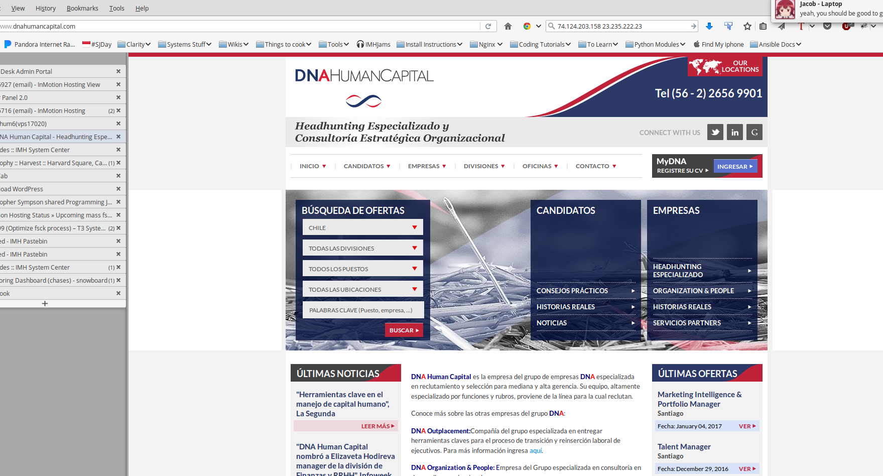Click the INGRESAR login button

click(735, 166)
